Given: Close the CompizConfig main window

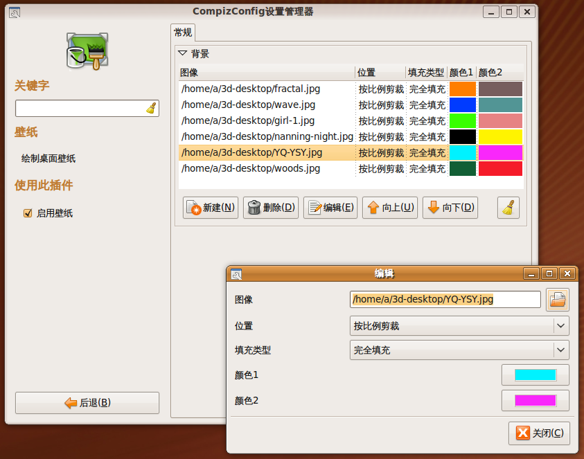Looking at the screenshot, I should pos(527,12).
